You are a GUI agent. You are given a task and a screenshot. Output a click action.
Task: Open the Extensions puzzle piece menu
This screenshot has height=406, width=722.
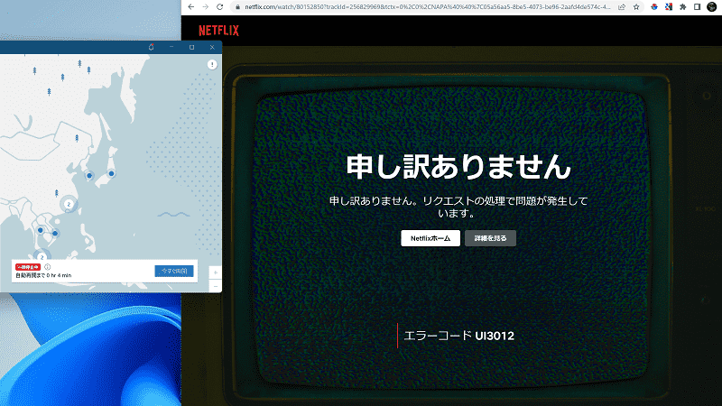[683, 7]
